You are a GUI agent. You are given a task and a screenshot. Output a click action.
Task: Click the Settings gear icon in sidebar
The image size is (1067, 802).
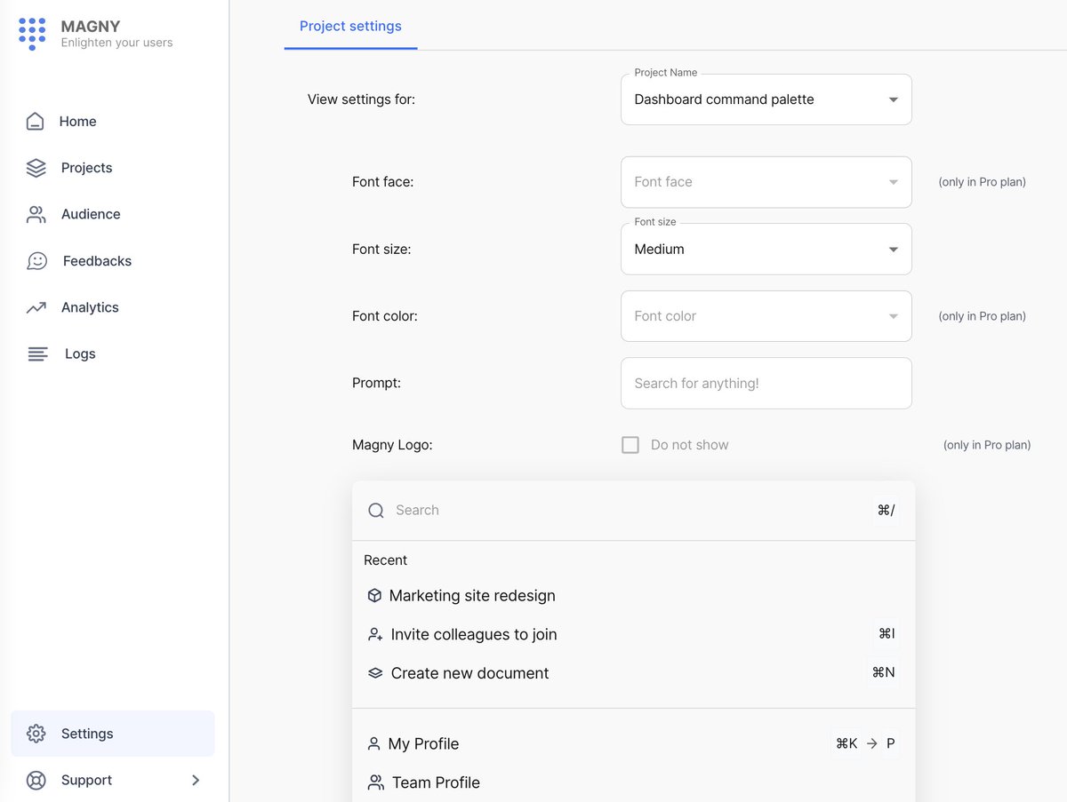[36, 734]
